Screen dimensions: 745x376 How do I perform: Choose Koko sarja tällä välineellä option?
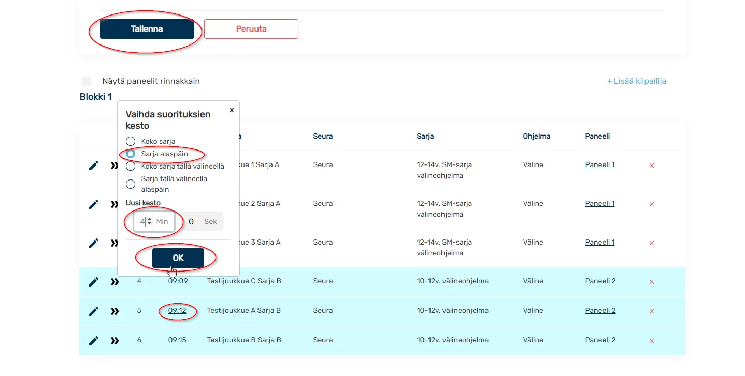[x=131, y=167]
